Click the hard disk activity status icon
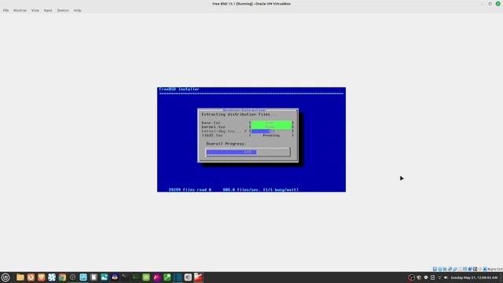The image size is (503, 283). coord(435,269)
